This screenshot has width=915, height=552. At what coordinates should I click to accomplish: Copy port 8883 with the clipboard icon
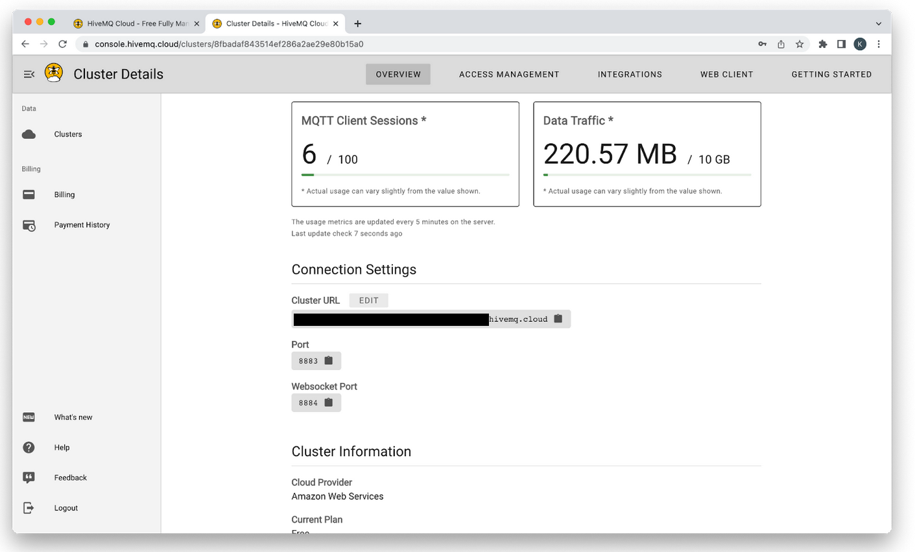(329, 360)
